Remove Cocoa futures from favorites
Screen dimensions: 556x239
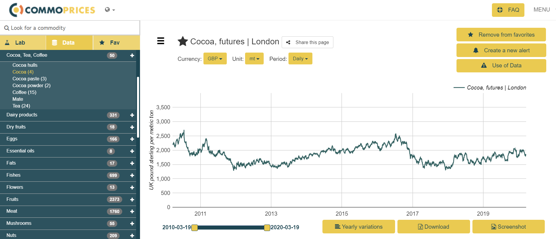pos(501,35)
